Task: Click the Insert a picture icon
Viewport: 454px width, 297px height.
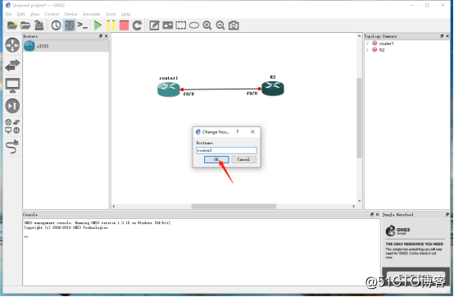Action: [168, 25]
